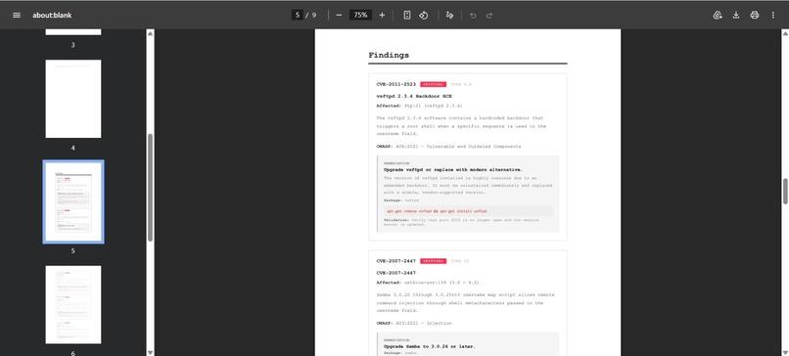
Task: Select the partially visible page 3 thumbnail
Action: click(x=73, y=31)
